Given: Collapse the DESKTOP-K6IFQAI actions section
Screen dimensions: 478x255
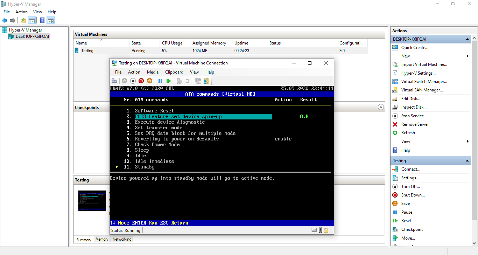Looking at the screenshot, I should pyautogui.click(x=467, y=39).
